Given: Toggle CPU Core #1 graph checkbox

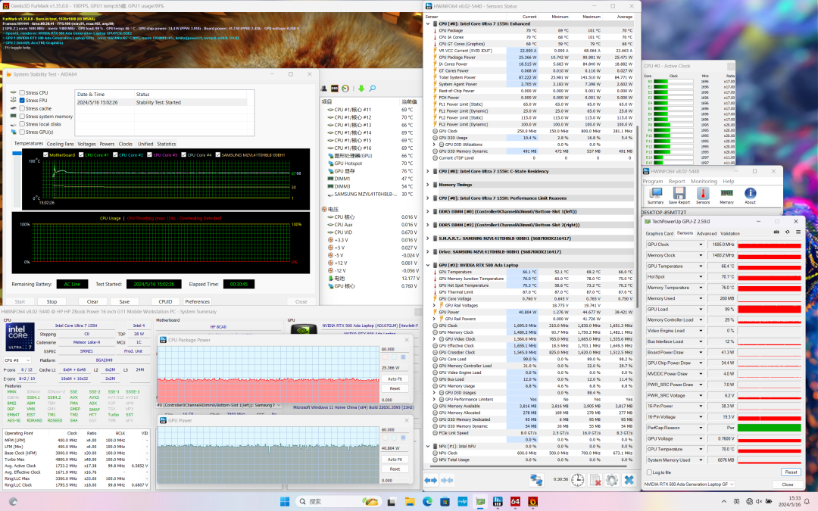Looking at the screenshot, I should pos(81,155).
